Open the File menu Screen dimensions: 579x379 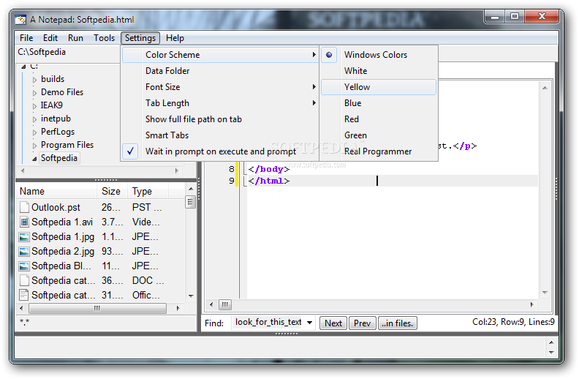(x=26, y=38)
